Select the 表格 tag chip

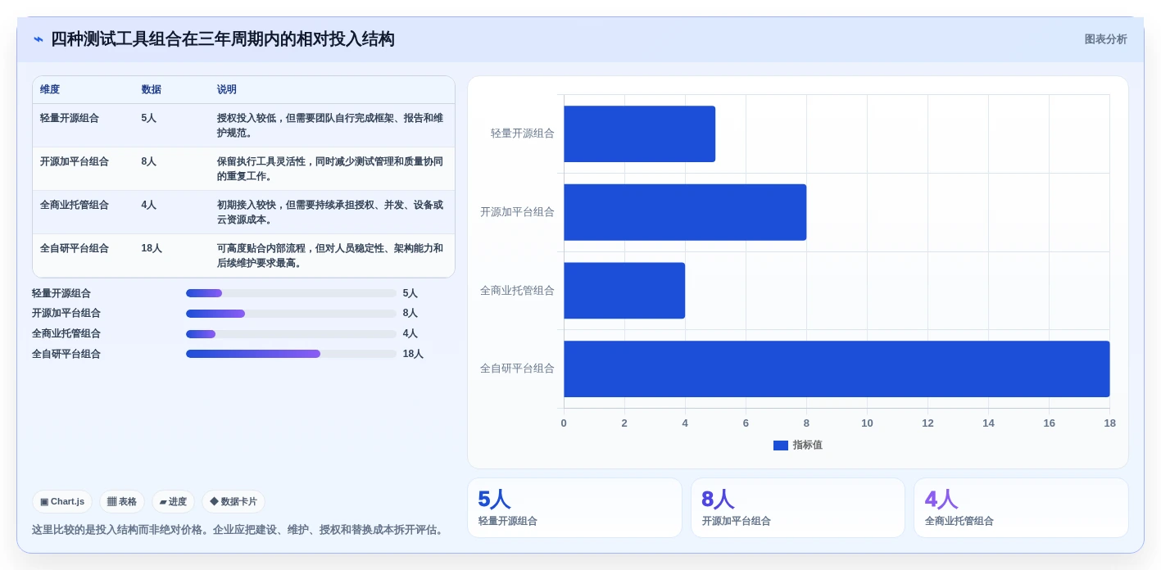tap(122, 502)
